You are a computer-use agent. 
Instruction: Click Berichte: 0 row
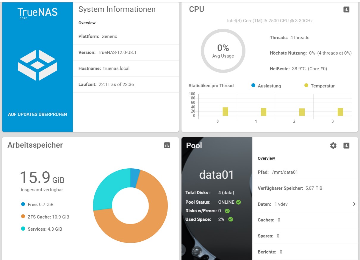click(x=305, y=252)
